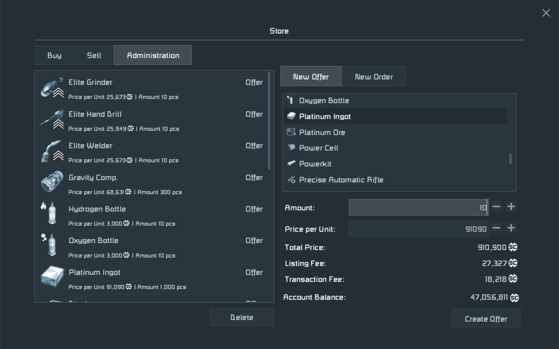Click the Platinum Ingot offer thumbnail icon
The height and width of the screenshot is (349, 559).
pos(52,277)
